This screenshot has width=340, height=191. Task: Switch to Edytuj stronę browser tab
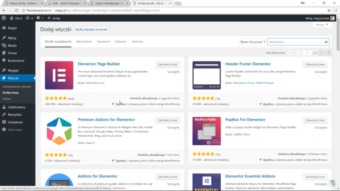click(24, 3)
